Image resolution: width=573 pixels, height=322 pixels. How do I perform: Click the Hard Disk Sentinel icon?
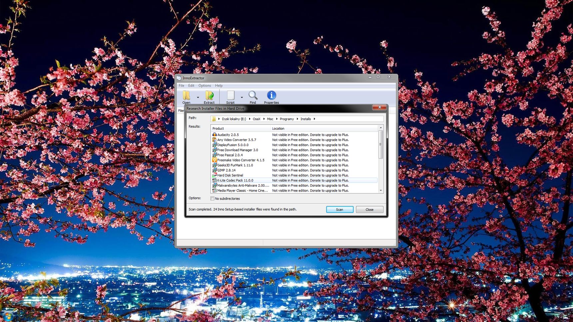(x=215, y=175)
